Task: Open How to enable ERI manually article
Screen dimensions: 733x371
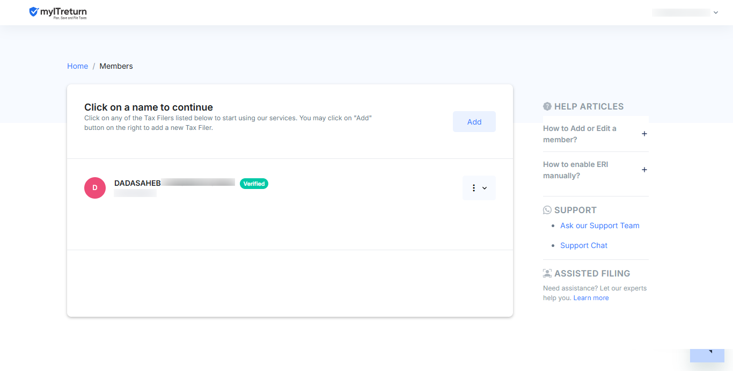Action: pyautogui.click(x=576, y=170)
